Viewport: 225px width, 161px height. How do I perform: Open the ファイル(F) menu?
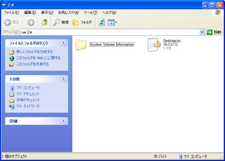click(x=12, y=12)
